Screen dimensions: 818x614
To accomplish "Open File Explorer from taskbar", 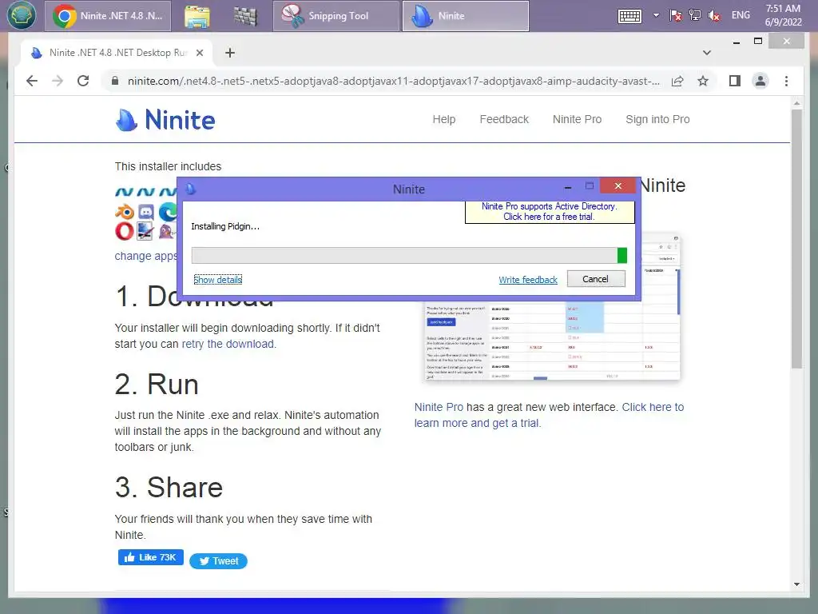I will (197, 16).
